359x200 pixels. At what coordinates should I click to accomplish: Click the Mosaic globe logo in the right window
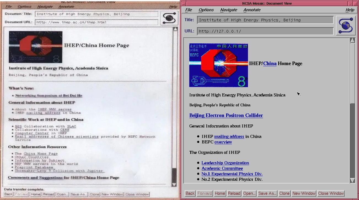346,25
